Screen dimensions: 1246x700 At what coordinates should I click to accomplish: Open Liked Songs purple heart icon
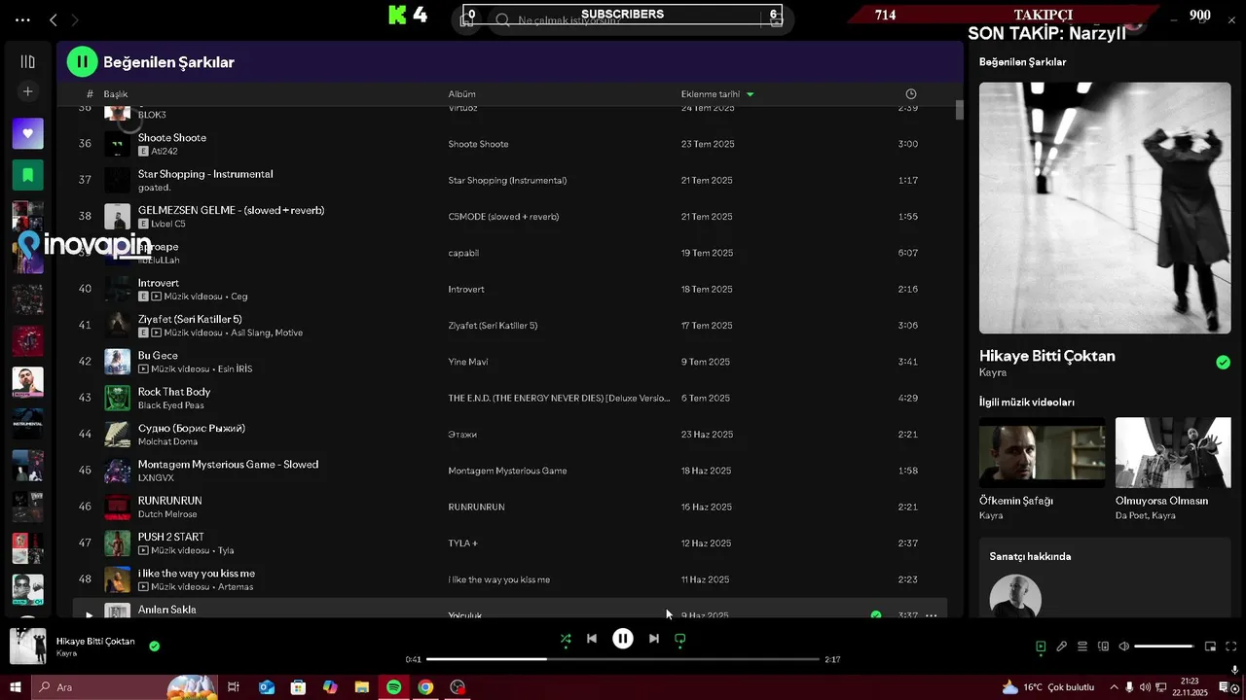[27, 133]
